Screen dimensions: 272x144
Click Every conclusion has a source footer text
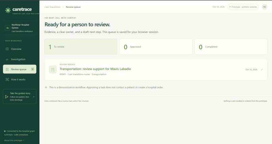(66, 101)
